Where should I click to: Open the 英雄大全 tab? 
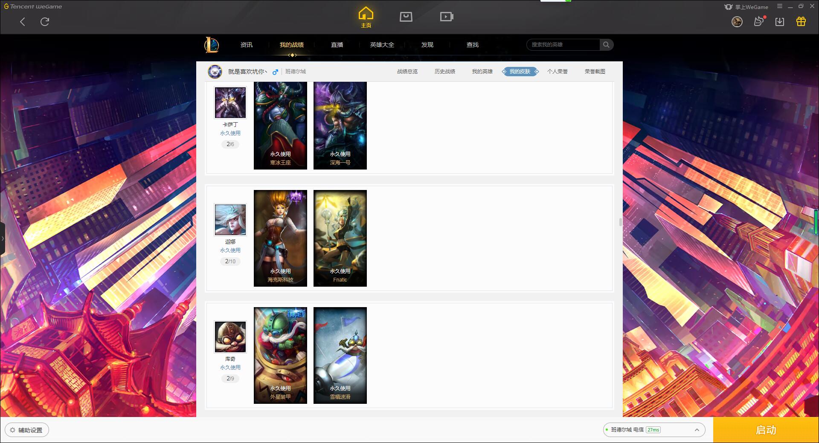pos(382,45)
